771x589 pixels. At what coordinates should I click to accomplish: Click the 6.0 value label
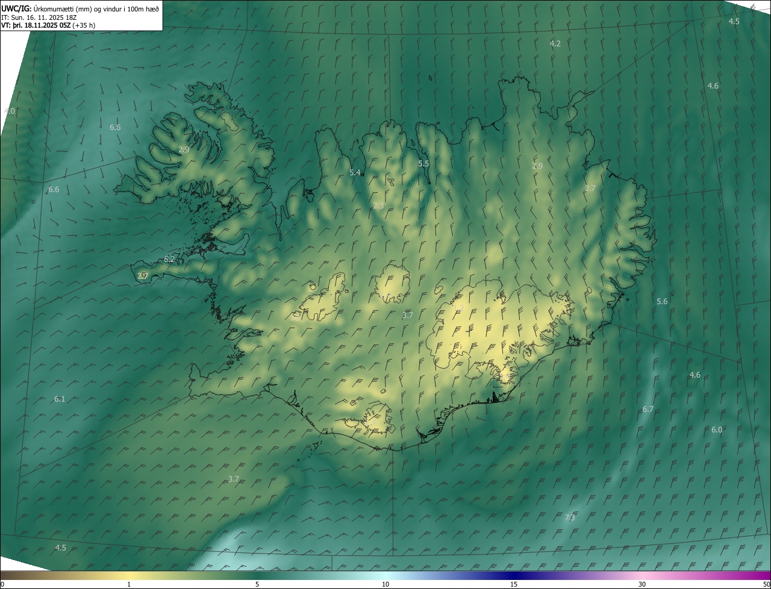(717, 430)
